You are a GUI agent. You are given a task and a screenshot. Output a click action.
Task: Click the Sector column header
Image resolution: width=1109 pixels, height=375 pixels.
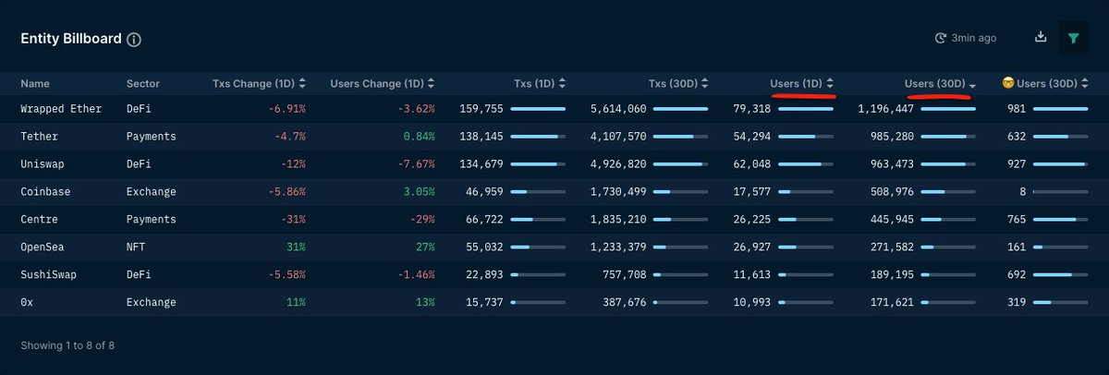(143, 84)
